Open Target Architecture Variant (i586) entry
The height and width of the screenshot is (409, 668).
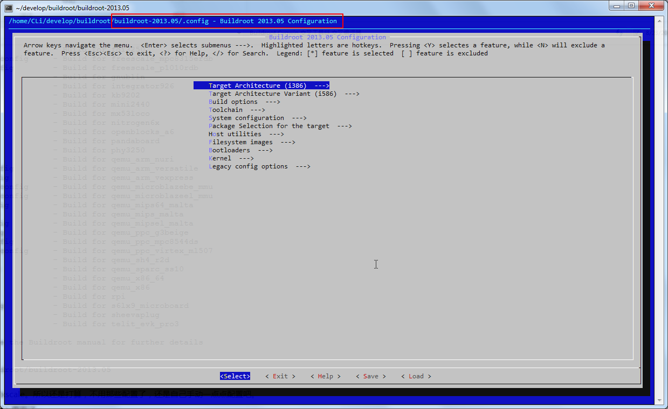(284, 94)
